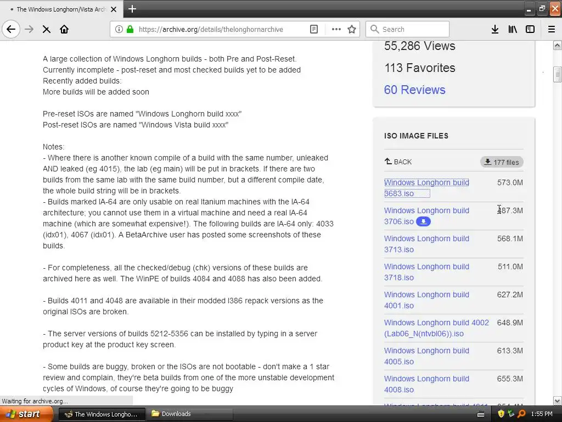Open a new tab with plus button
The height and width of the screenshot is (422, 562).
click(132, 9)
